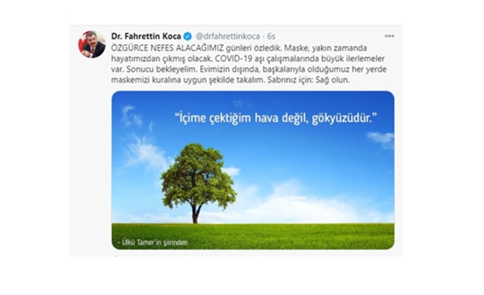The image size is (484, 295).
Task: Click "Sağ olun." at the tweet's end
Action: click(332, 80)
